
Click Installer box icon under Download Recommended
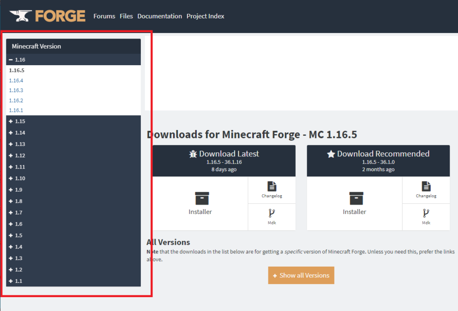coord(356,198)
